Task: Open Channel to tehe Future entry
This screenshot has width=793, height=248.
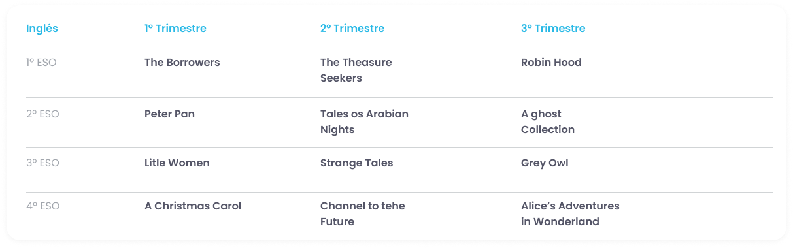Action: [x=363, y=214]
